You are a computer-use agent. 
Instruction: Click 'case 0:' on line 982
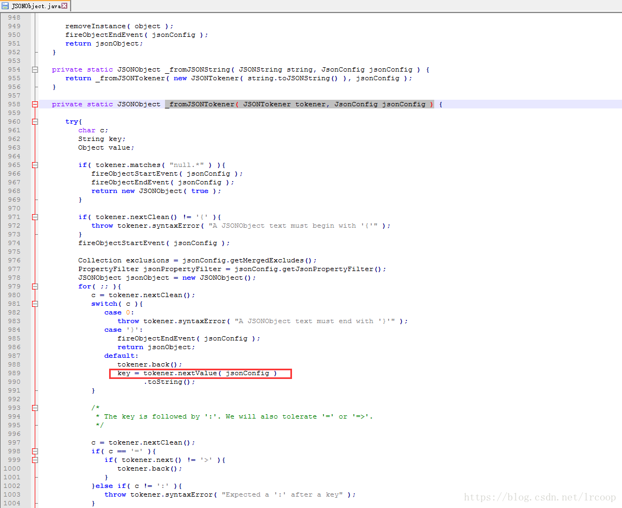119,313
